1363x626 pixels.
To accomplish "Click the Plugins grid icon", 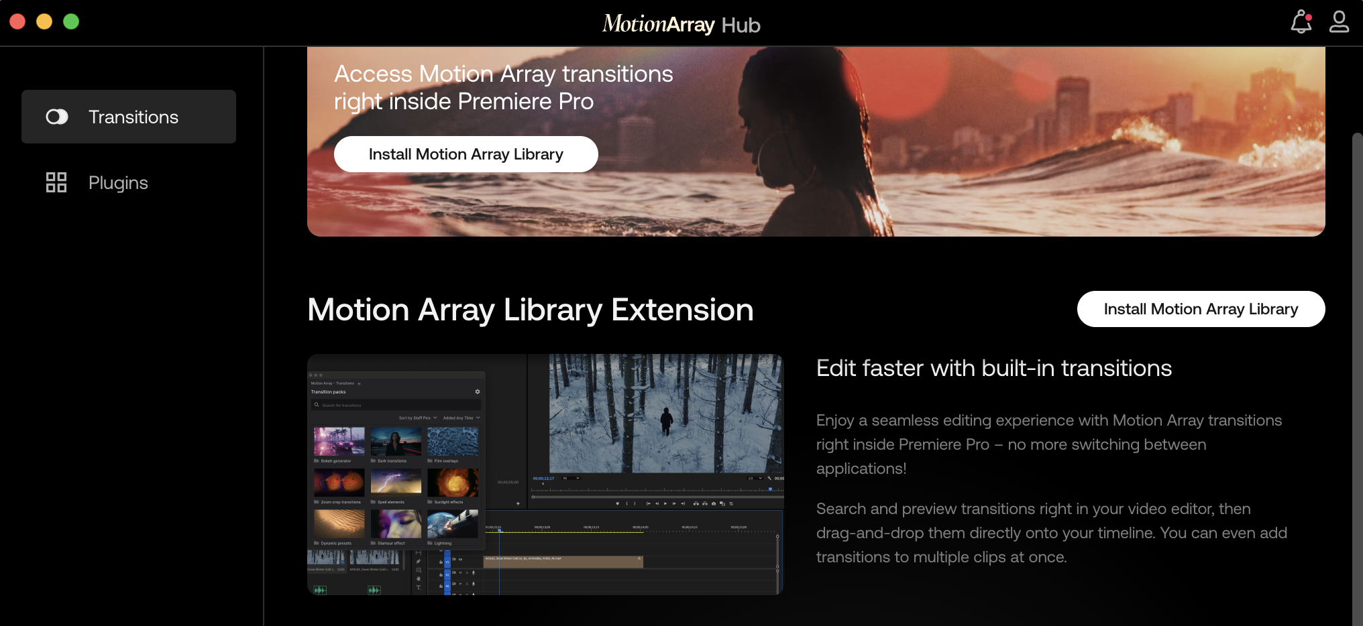I will click(56, 182).
